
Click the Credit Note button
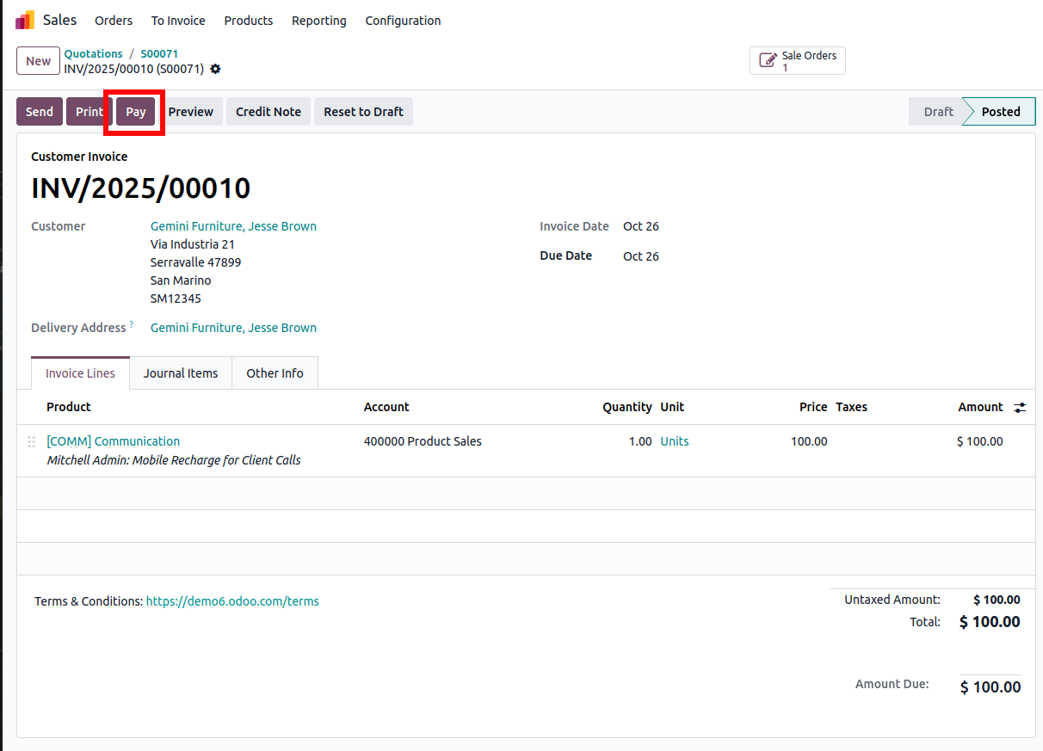click(x=268, y=112)
